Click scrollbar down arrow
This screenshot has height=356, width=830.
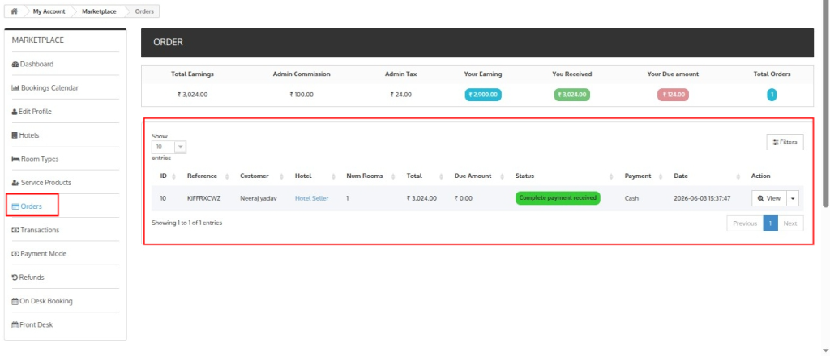(826, 350)
